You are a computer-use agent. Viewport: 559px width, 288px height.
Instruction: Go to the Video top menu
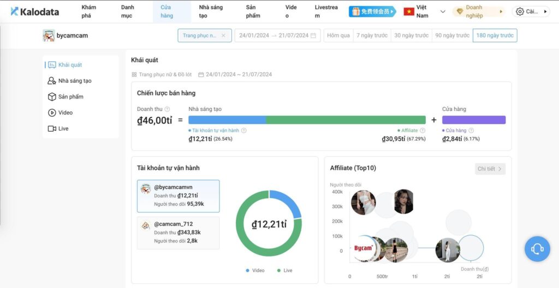tap(291, 11)
